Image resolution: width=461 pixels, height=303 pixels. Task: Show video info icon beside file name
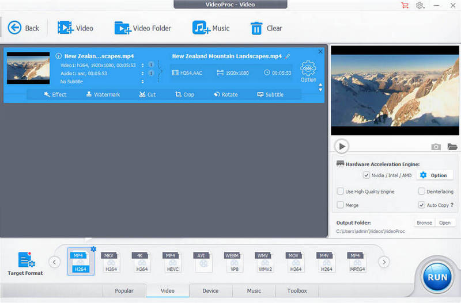(59, 56)
